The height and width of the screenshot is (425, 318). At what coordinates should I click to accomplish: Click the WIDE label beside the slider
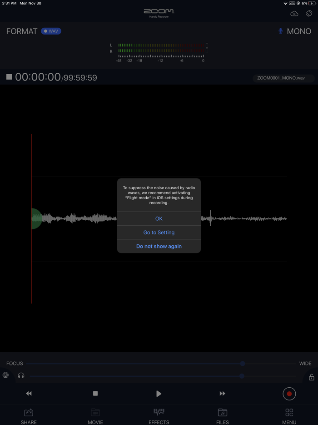305,364
